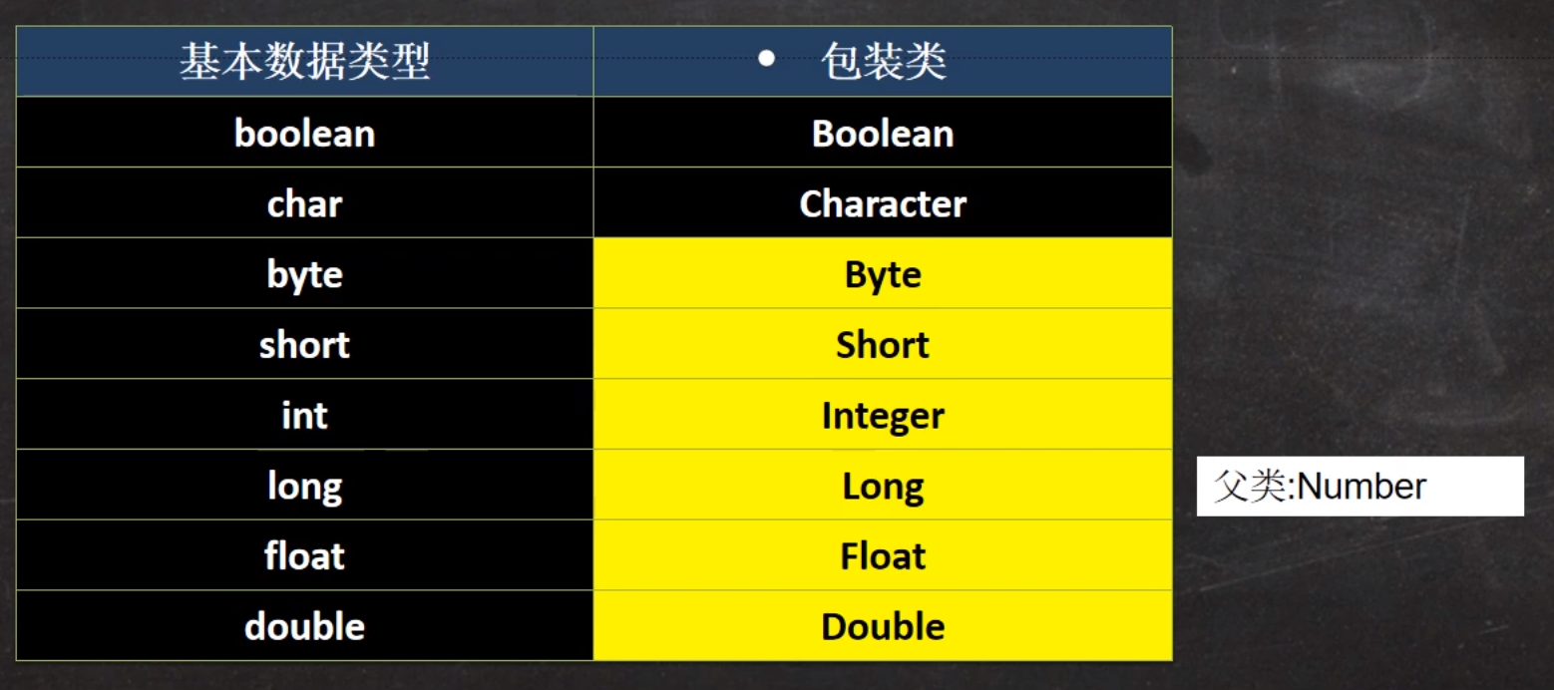Select the int table cell
This screenshot has height=690, width=1554.
(304, 415)
